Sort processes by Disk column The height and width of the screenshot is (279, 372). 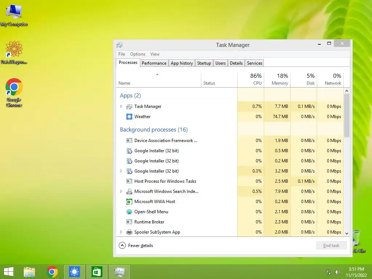click(304, 80)
